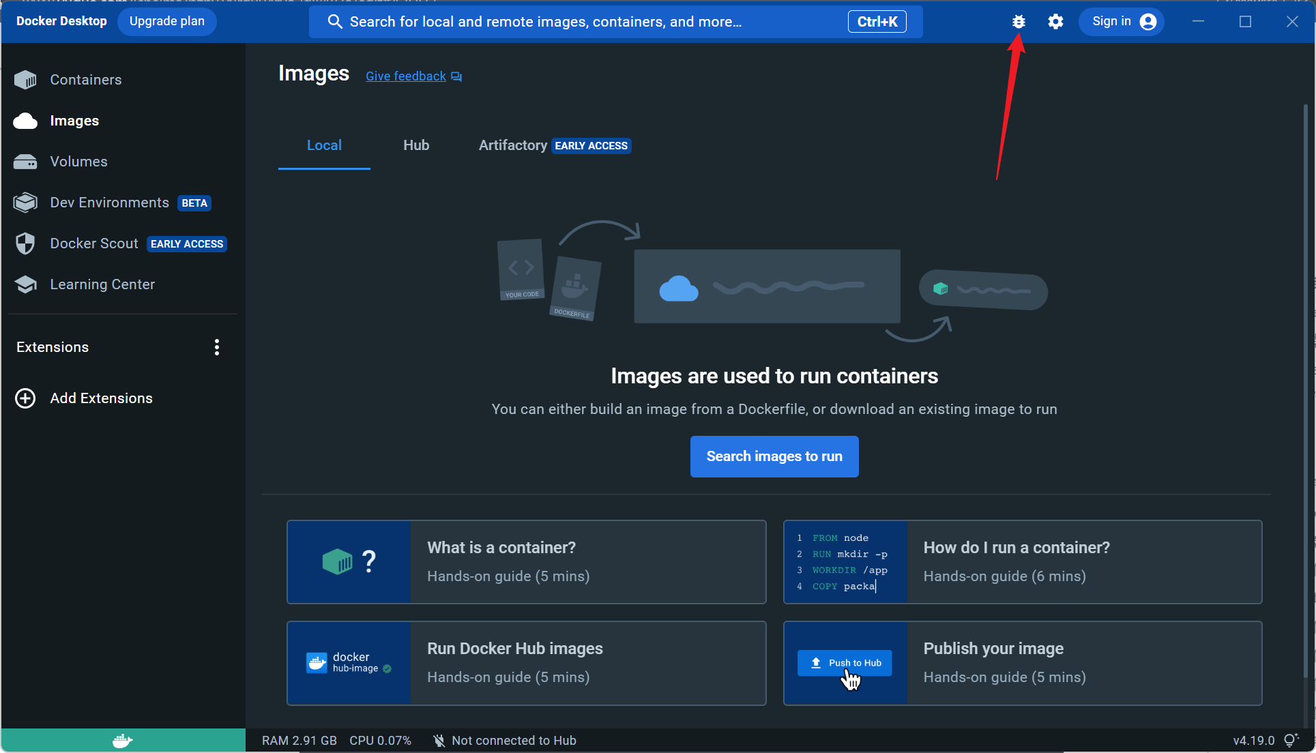Click the Not connected to Hub text
The width and height of the screenshot is (1316, 753).
click(514, 741)
